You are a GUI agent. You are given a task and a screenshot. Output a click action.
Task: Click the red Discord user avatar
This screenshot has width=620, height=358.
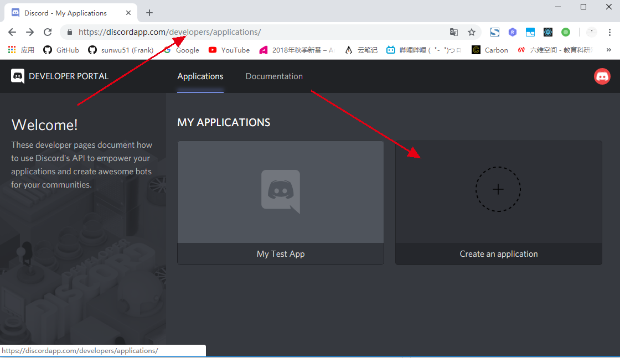[x=602, y=76]
